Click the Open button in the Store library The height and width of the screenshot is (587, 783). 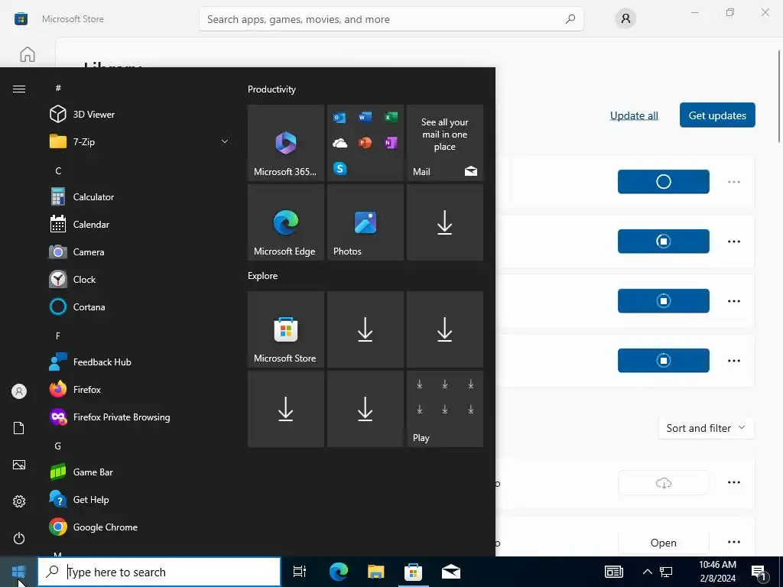coord(663,543)
